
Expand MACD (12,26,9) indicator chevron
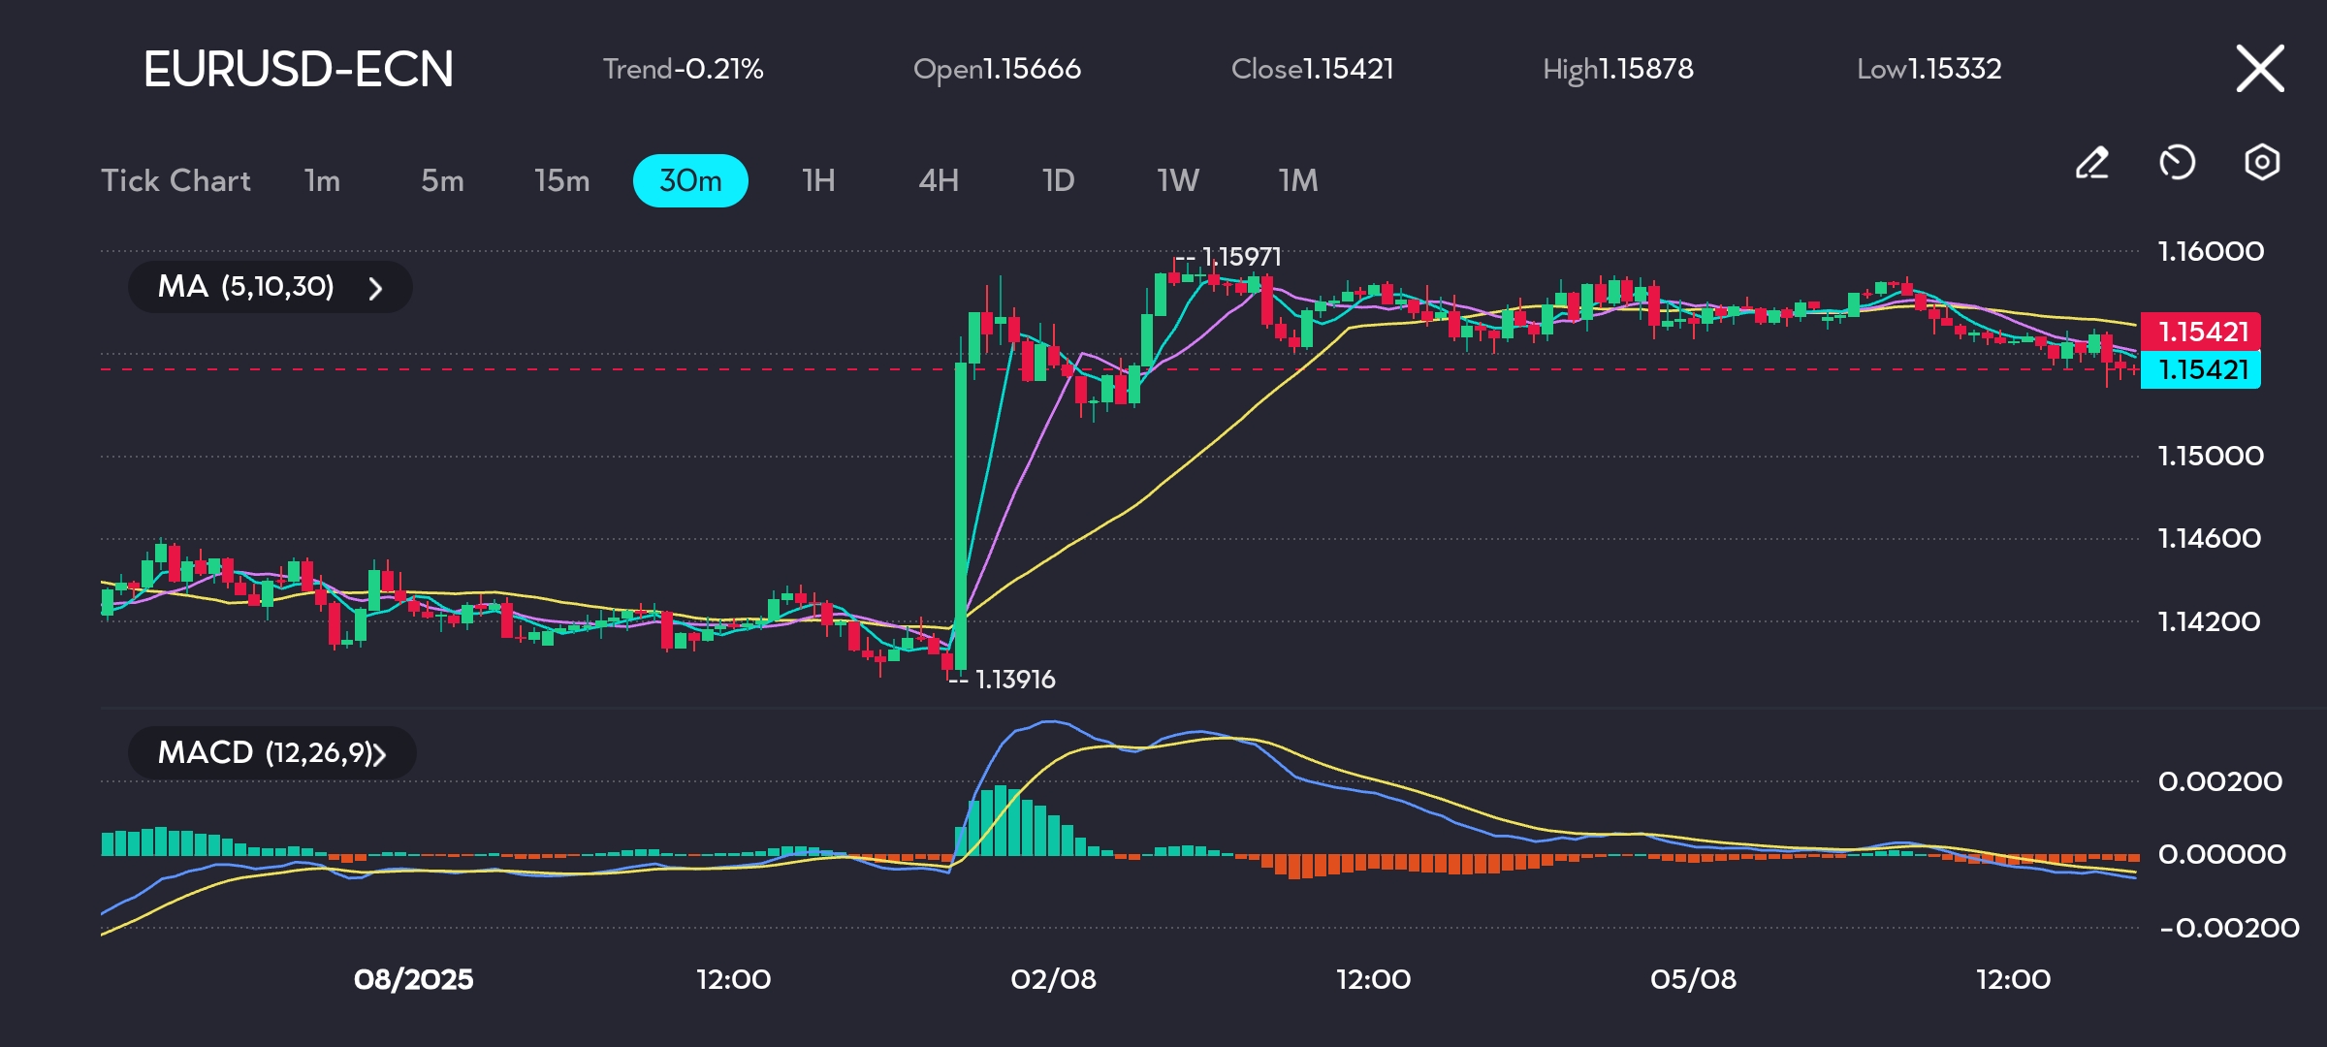(379, 754)
